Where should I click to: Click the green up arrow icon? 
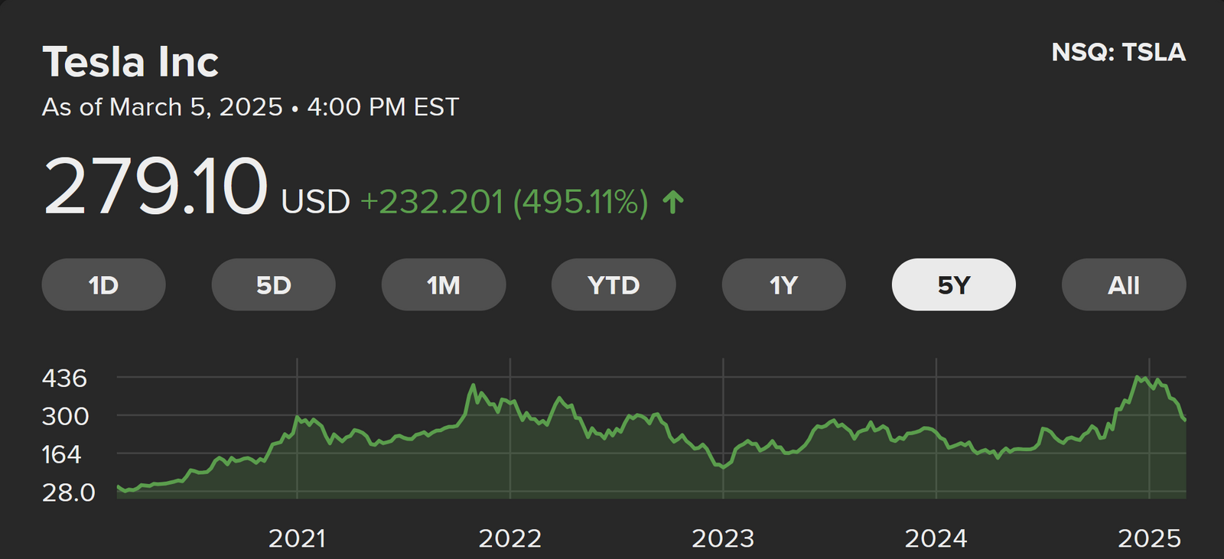click(673, 203)
